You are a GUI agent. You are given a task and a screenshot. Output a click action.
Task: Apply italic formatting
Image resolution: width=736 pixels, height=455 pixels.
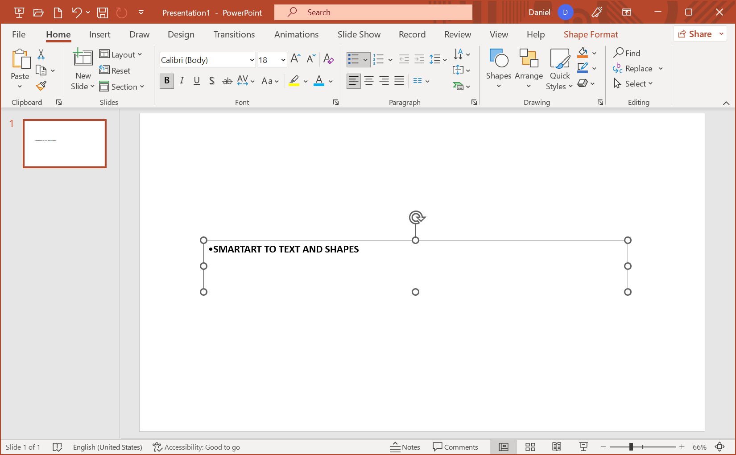(182, 81)
